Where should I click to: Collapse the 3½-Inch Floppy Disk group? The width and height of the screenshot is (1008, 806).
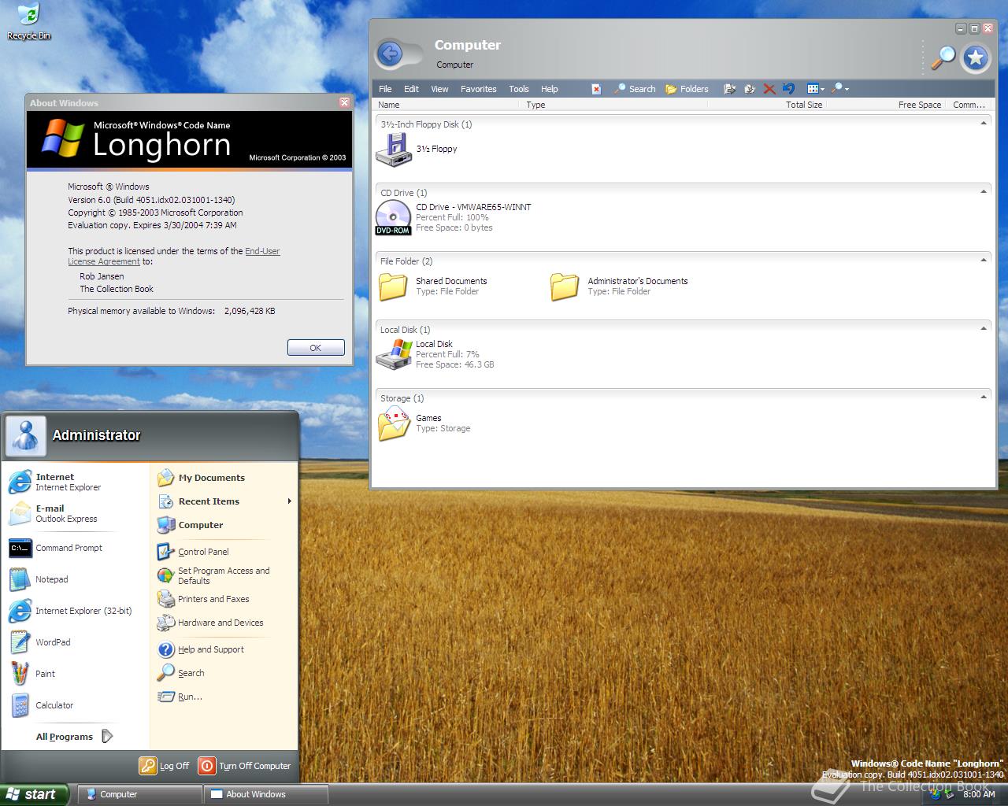pos(984,124)
